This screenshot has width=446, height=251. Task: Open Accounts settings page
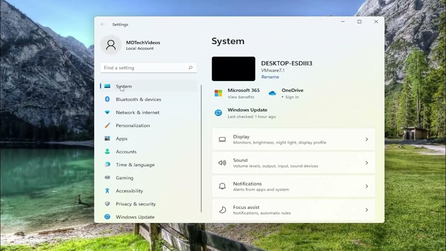pos(149,152)
